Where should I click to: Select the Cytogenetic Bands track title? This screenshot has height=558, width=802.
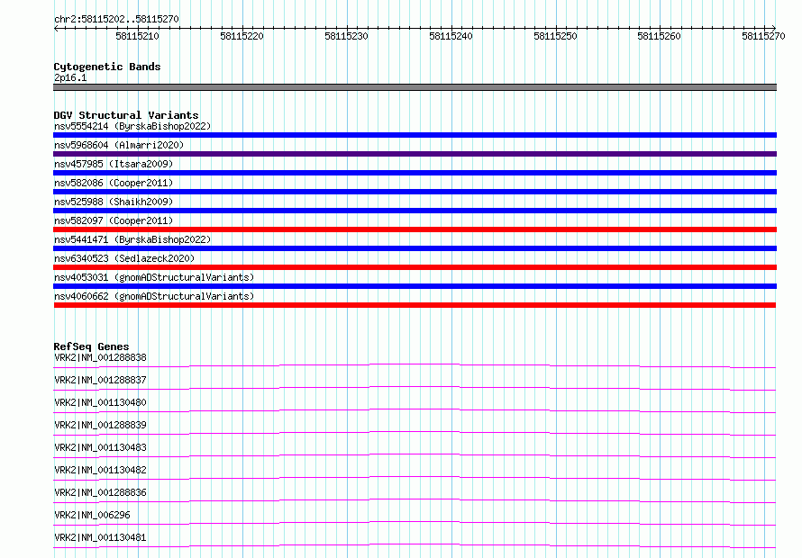(107, 67)
